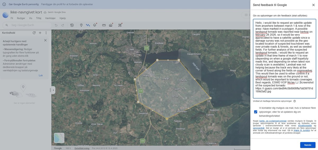This screenshot has height=150, width=318.
Task: Click the 100 % zoom indicator
Action: coord(68,148)
